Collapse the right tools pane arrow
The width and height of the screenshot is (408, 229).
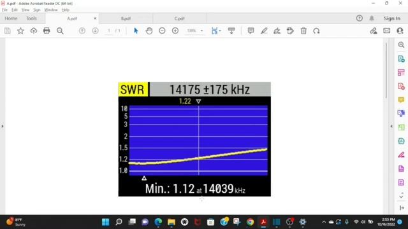[391, 126]
